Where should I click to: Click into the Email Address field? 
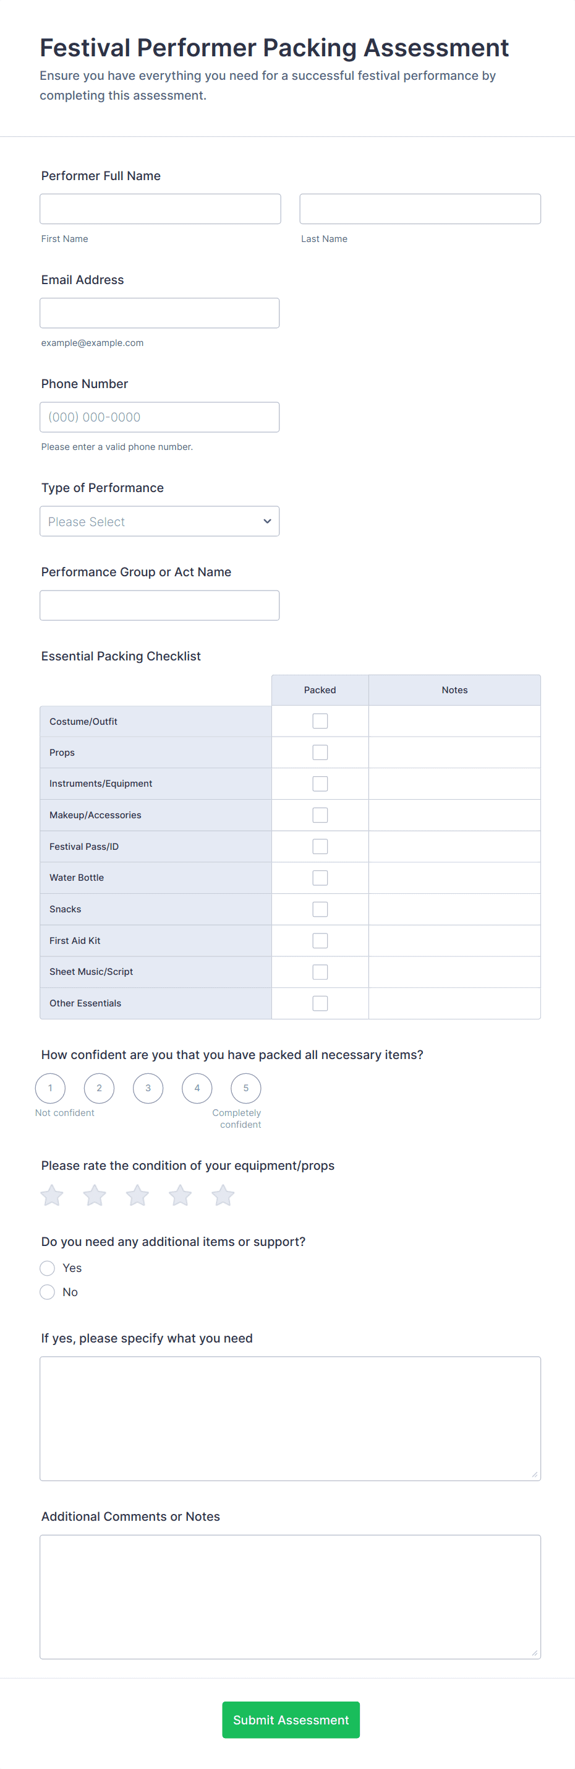point(159,313)
